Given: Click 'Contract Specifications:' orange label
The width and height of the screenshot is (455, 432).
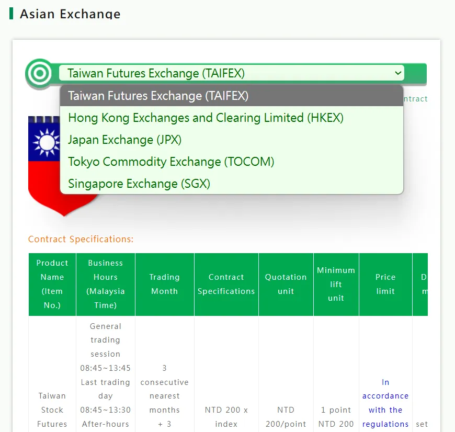Looking at the screenshot, I should tap(81, 239).
